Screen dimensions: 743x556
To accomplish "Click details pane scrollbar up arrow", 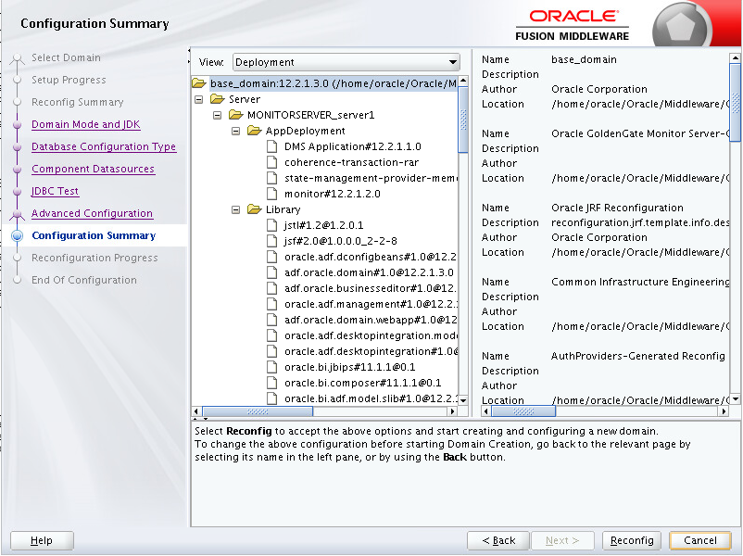I will click(x=735, y=57).
